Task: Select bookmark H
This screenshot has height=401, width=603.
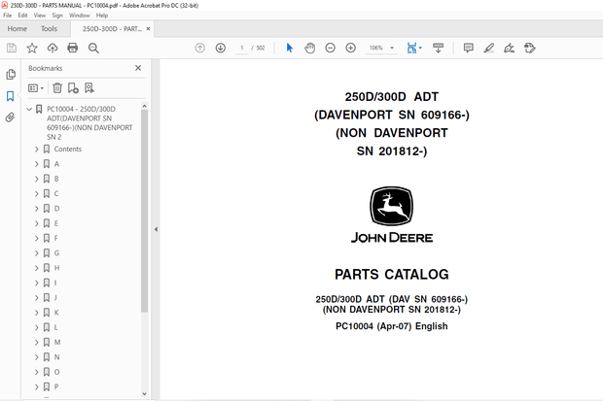Action: [x=57, y=268]
